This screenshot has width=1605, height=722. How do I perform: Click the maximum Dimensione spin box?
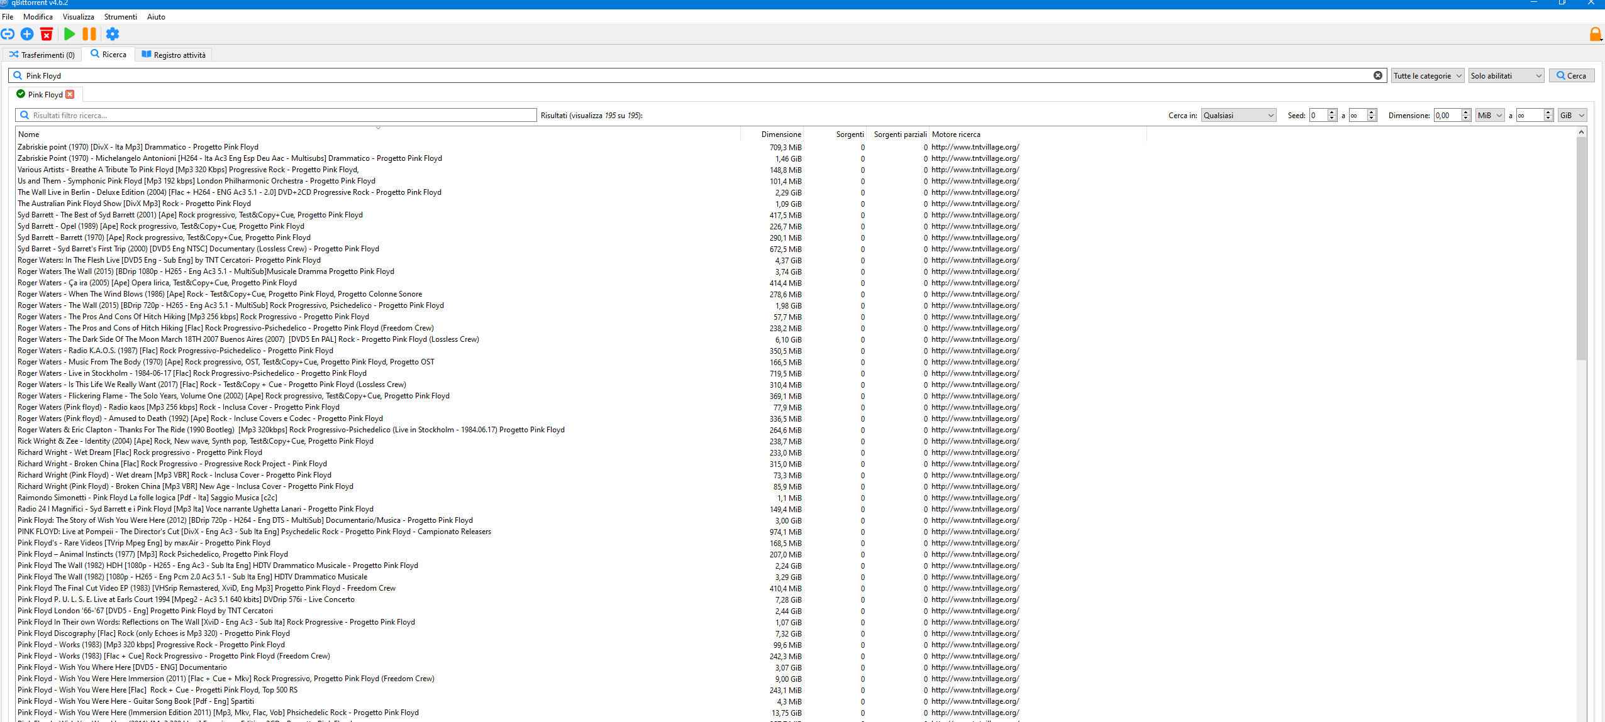(x=1535, y=115)
